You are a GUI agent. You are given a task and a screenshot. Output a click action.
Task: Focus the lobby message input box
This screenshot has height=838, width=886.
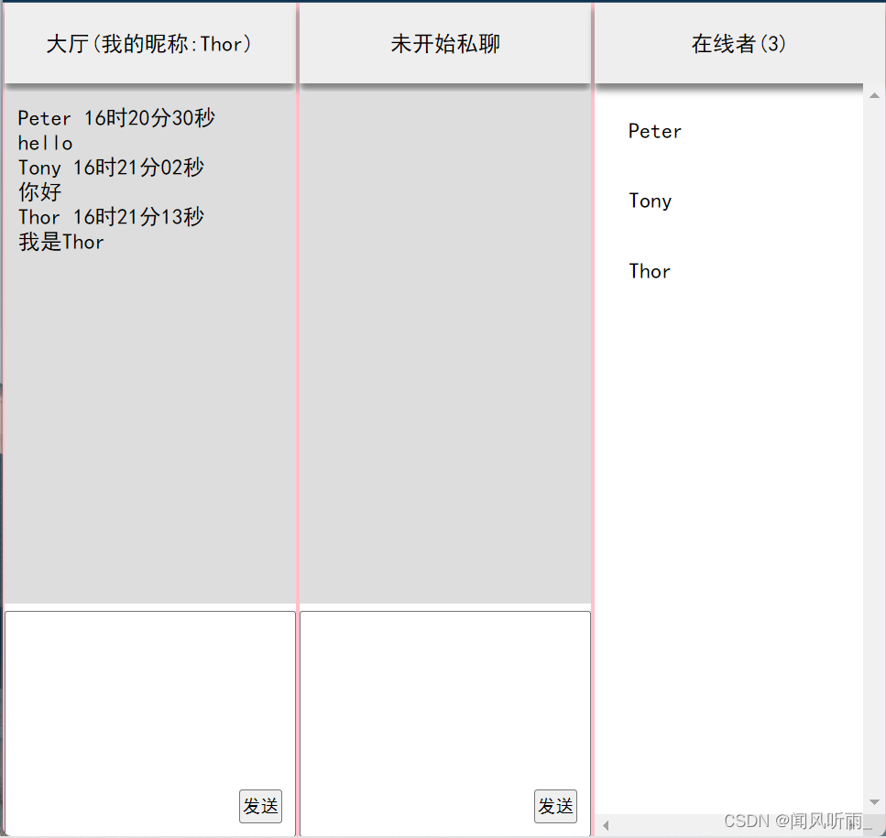point(150,724)
